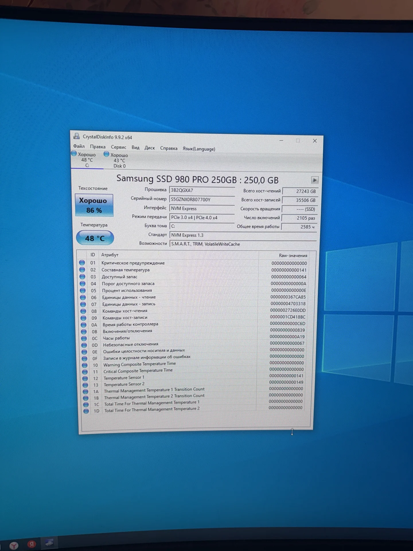Click status circle for Temperature Sensor 2 row
413x551 pixels.
coord(85,385)
